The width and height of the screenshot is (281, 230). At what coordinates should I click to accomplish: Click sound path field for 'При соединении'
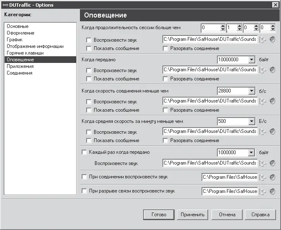point(230,177)
